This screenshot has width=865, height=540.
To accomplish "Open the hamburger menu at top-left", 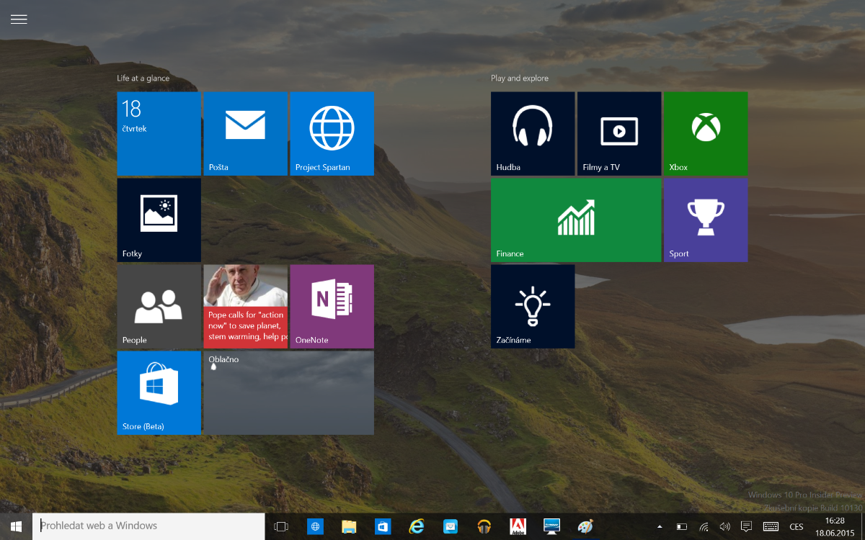I will coord(19,19).
